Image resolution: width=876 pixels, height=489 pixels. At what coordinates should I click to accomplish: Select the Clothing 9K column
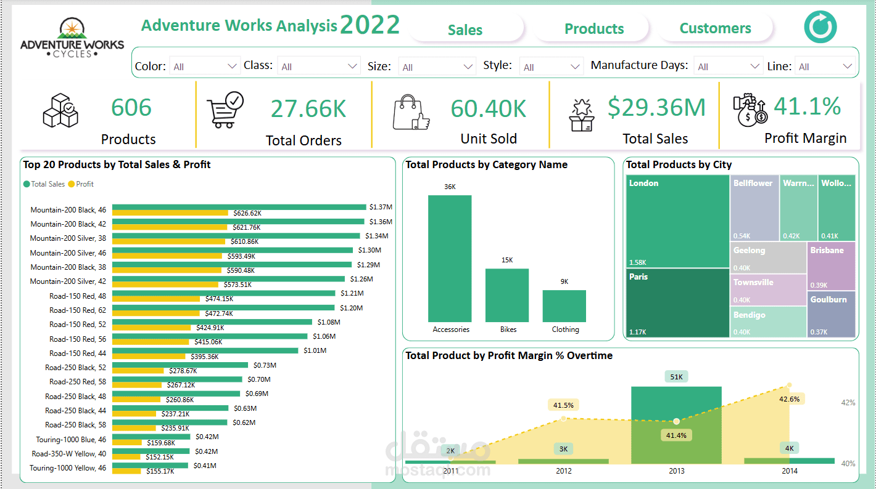click(564, 306)
